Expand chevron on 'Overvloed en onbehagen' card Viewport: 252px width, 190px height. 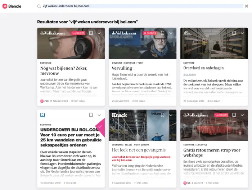tap(242, 33)
